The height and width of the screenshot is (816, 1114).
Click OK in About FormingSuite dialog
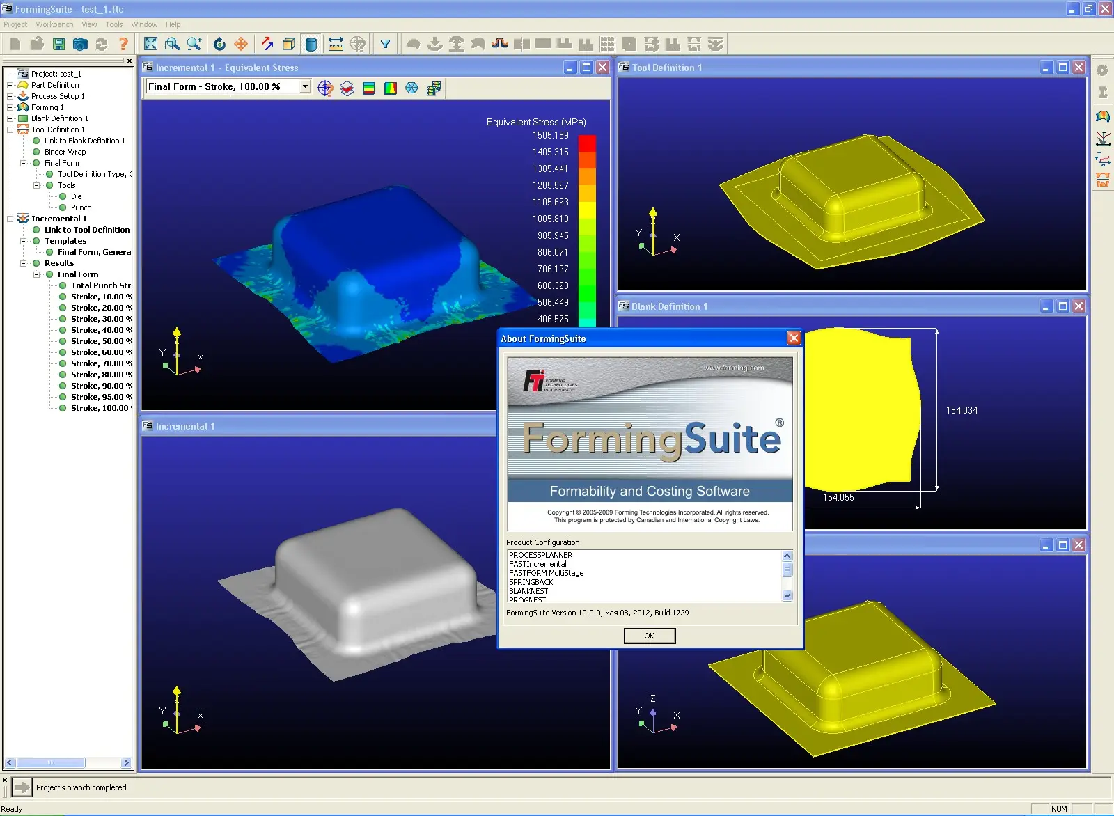tap(649, 636)
